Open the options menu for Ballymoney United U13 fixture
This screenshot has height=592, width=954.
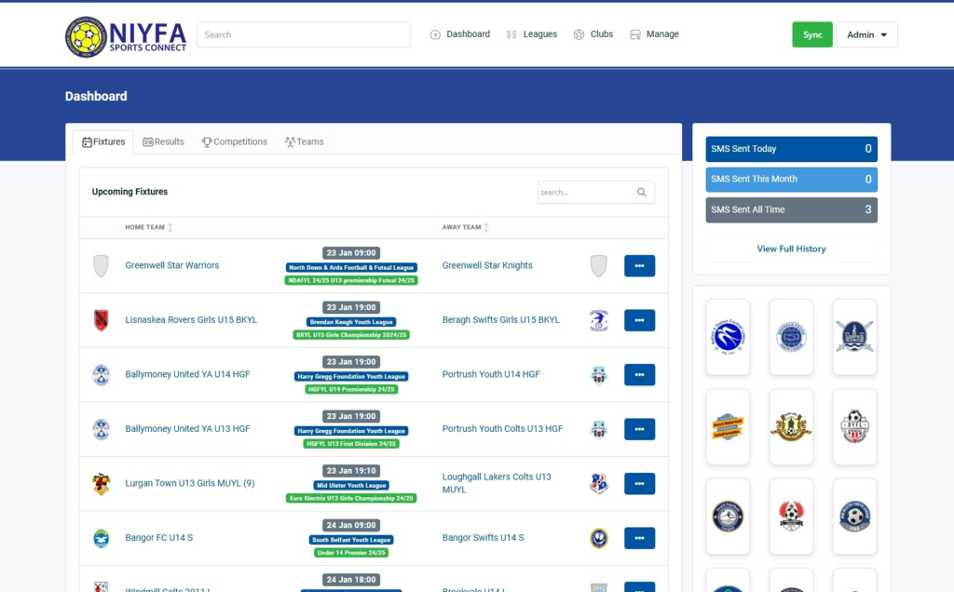pos(639,429)
